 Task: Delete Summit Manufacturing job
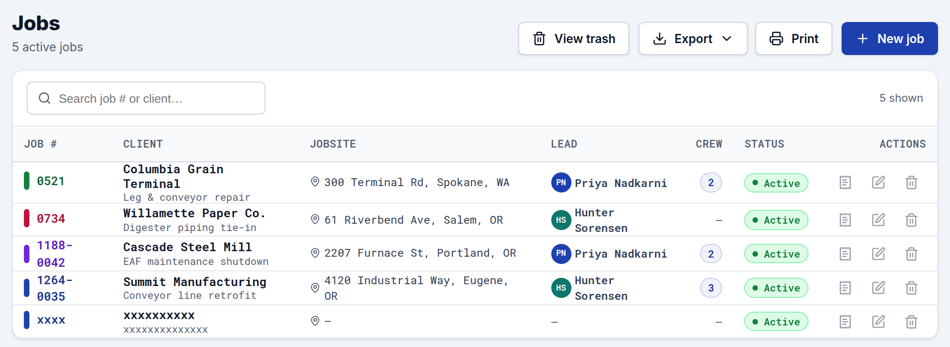pos(911,288)
